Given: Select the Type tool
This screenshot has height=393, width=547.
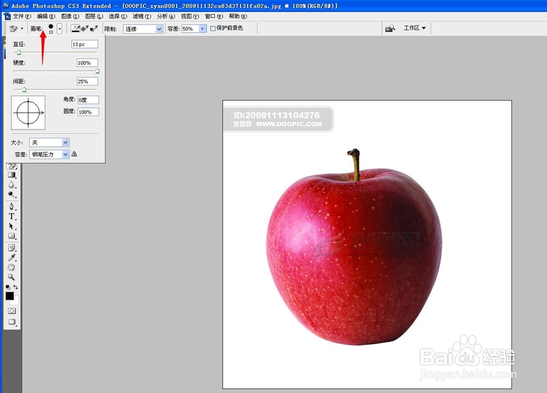Looking at the screenshot, I should tap(11, 216).
